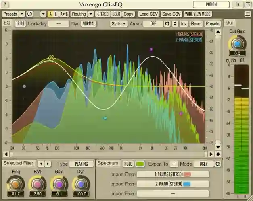Click EQ display scroll right arrow
The width and height of the screenshot is (253, 201).
pos(211,154)
